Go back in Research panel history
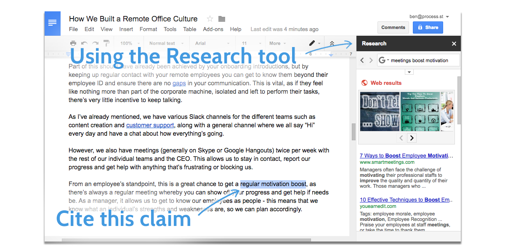The width and height of the screenshot is (505, 252). (x=362, y=60)
